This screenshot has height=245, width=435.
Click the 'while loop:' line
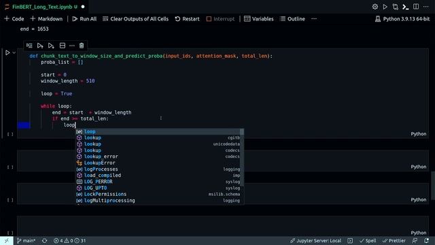point(56,106)
